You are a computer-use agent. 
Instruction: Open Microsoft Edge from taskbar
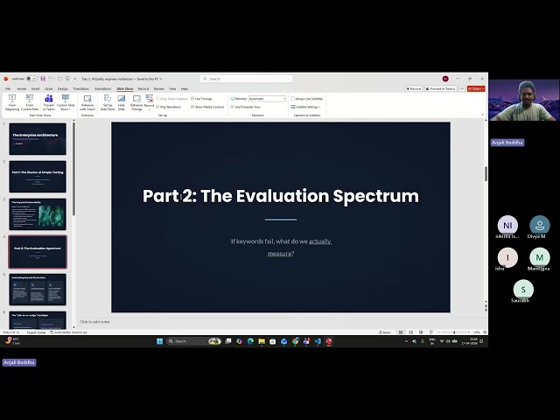point(250,341)
